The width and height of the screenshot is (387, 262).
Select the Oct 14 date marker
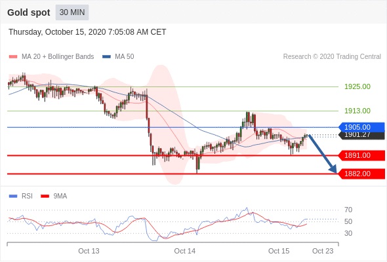[x=184, y=251]
